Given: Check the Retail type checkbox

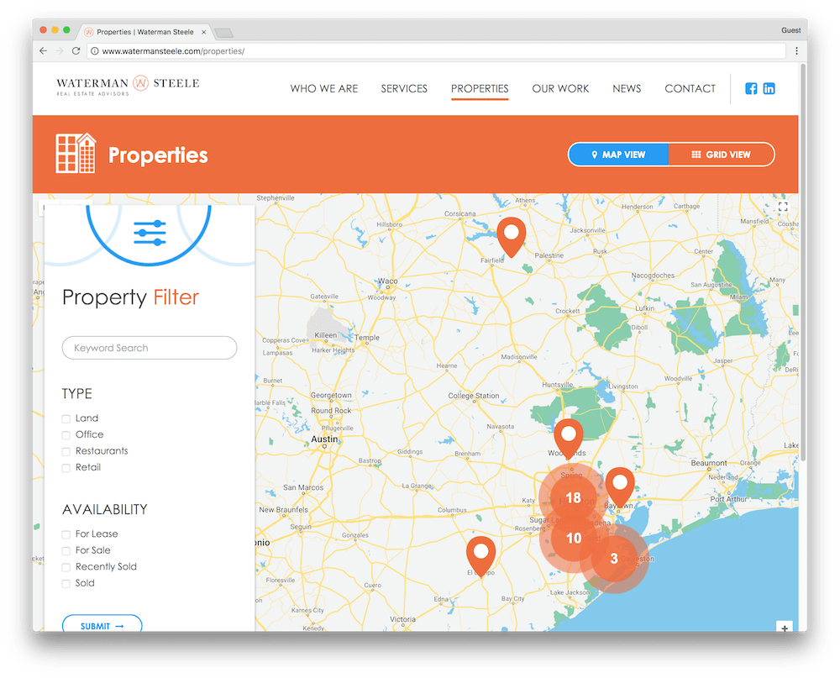Looking at the screenshot, I should point(66,468).
